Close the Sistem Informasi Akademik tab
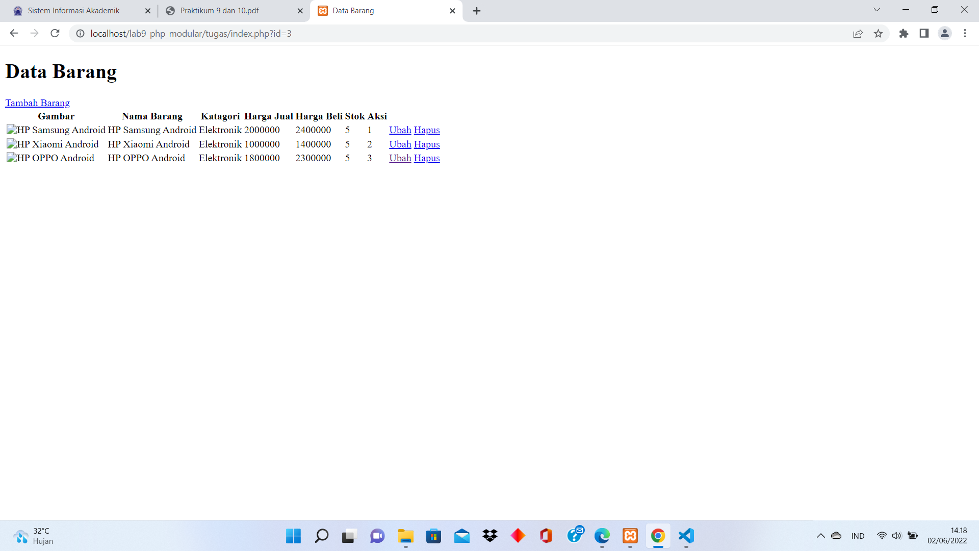Viewport: 979px width, 551px height. [x=148, y=11]
